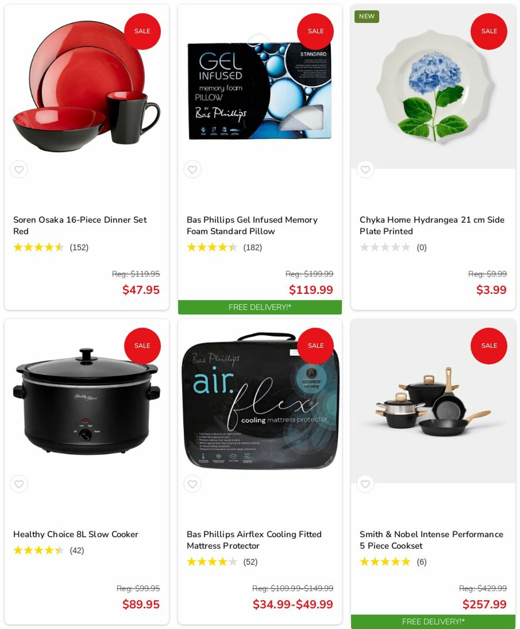The width and height of the screenshot is (520, 629).
Task: View air flex mattress protector image
Action: 260,401
